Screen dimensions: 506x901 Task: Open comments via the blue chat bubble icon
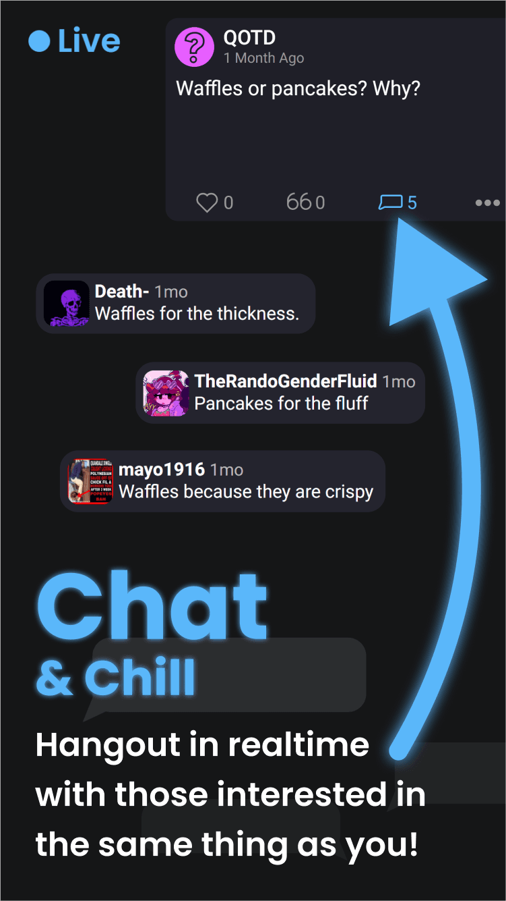point(391,202)
